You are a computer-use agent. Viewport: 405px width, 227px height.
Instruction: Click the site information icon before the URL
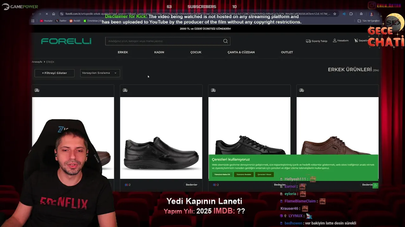pos(62,14)
